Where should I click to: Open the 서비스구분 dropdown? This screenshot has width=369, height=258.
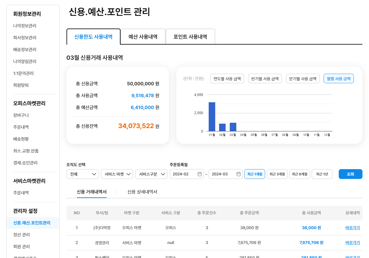(x=151, y=174)
